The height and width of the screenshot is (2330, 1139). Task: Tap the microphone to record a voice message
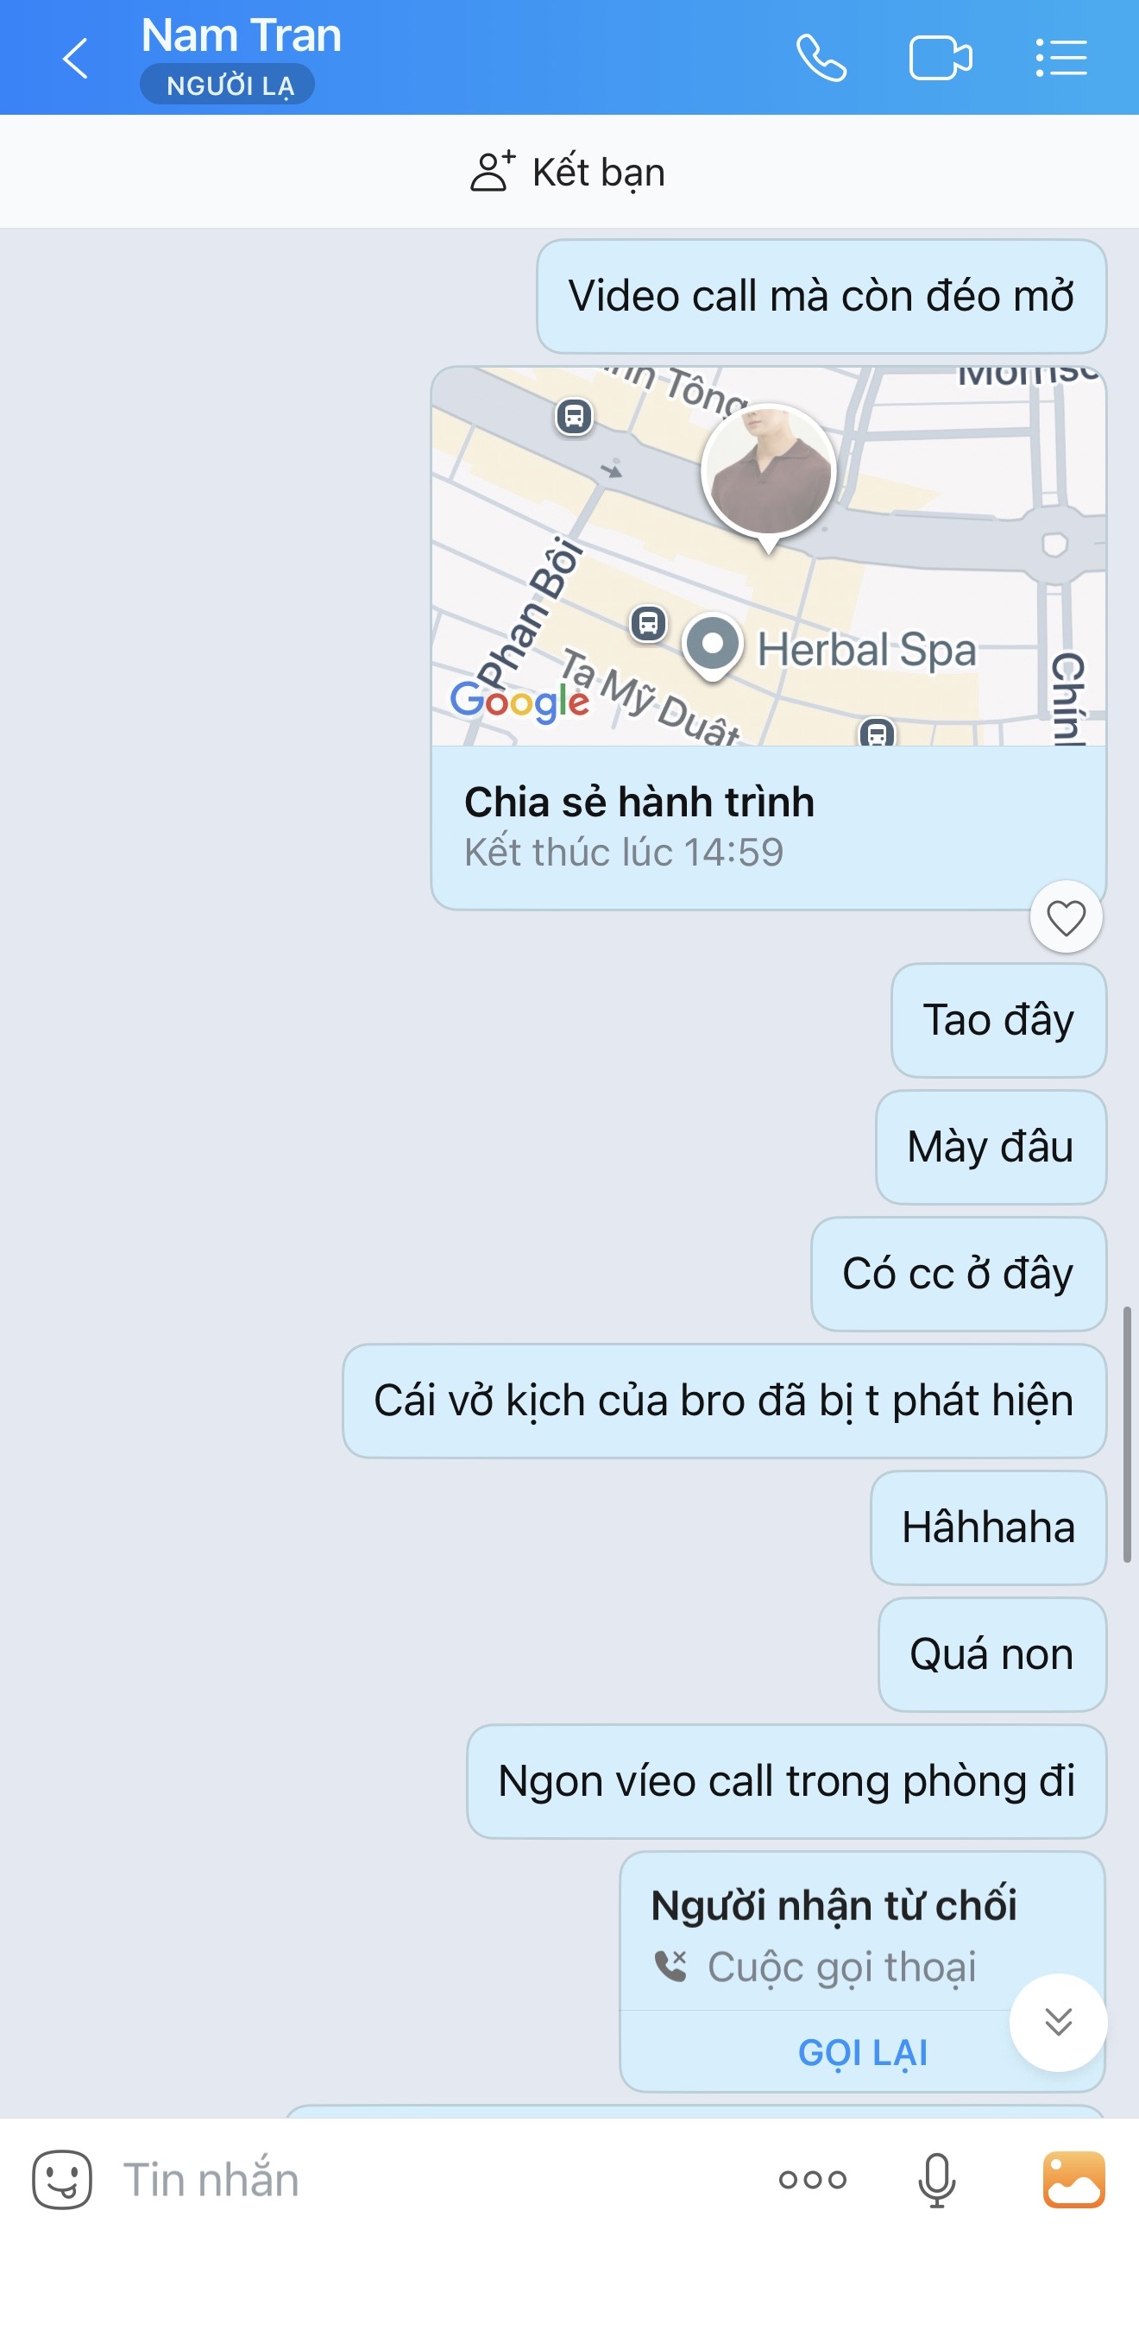(936, 2180)
